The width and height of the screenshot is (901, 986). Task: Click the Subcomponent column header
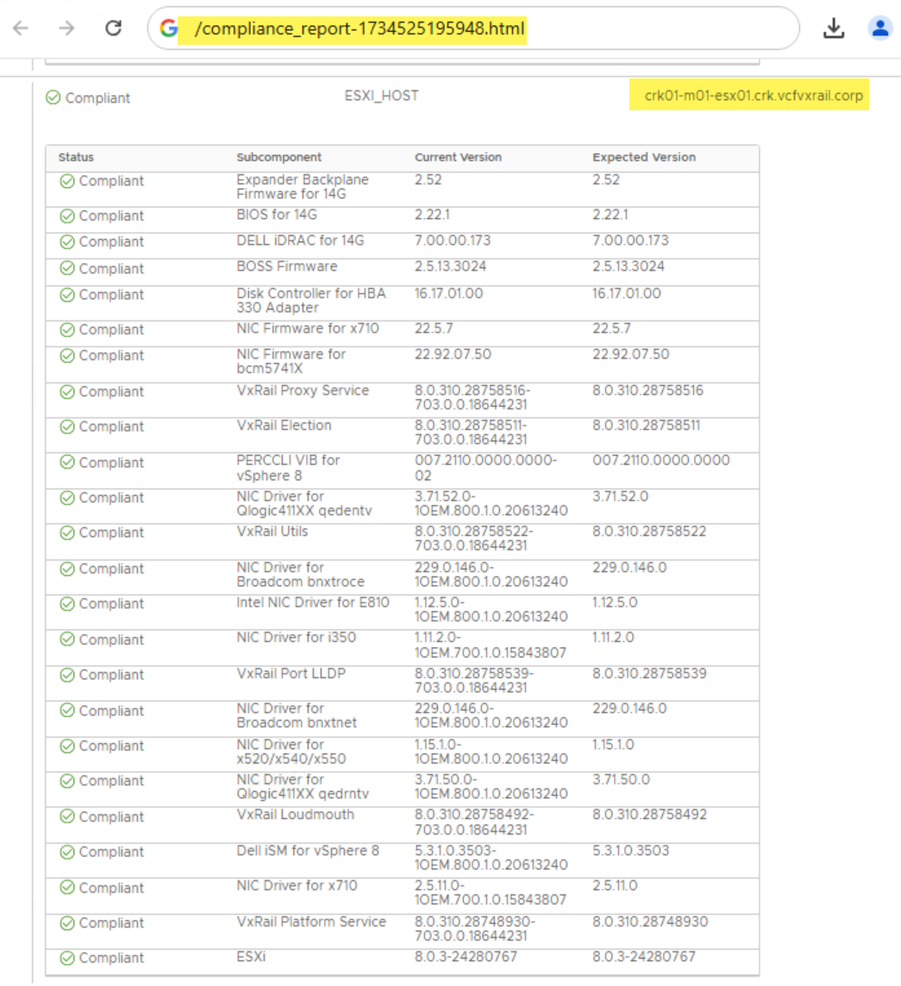point(278,158)
